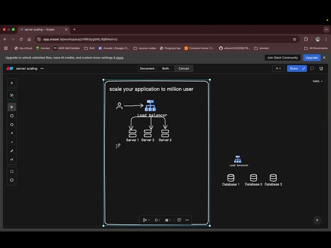Open the AI diagram generator tool
The height and width of the screenshot is (248, 331).
click(12, 95)
